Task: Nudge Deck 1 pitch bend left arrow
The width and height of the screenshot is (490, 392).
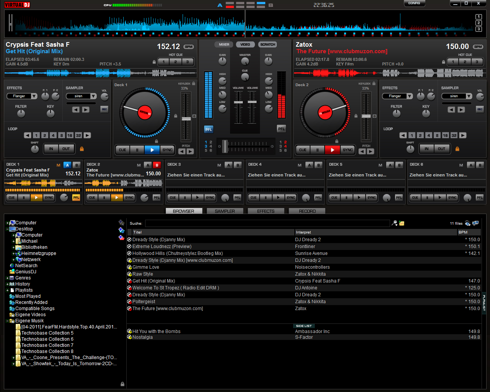Action: [182, 151]
